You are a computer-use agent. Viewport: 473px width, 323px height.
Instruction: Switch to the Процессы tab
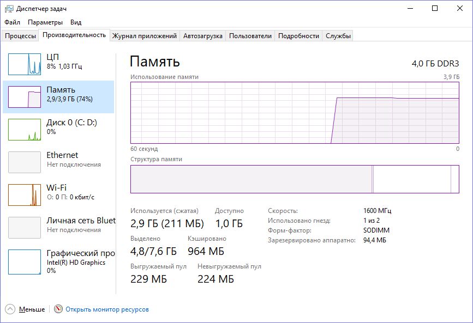coord(20,35)
